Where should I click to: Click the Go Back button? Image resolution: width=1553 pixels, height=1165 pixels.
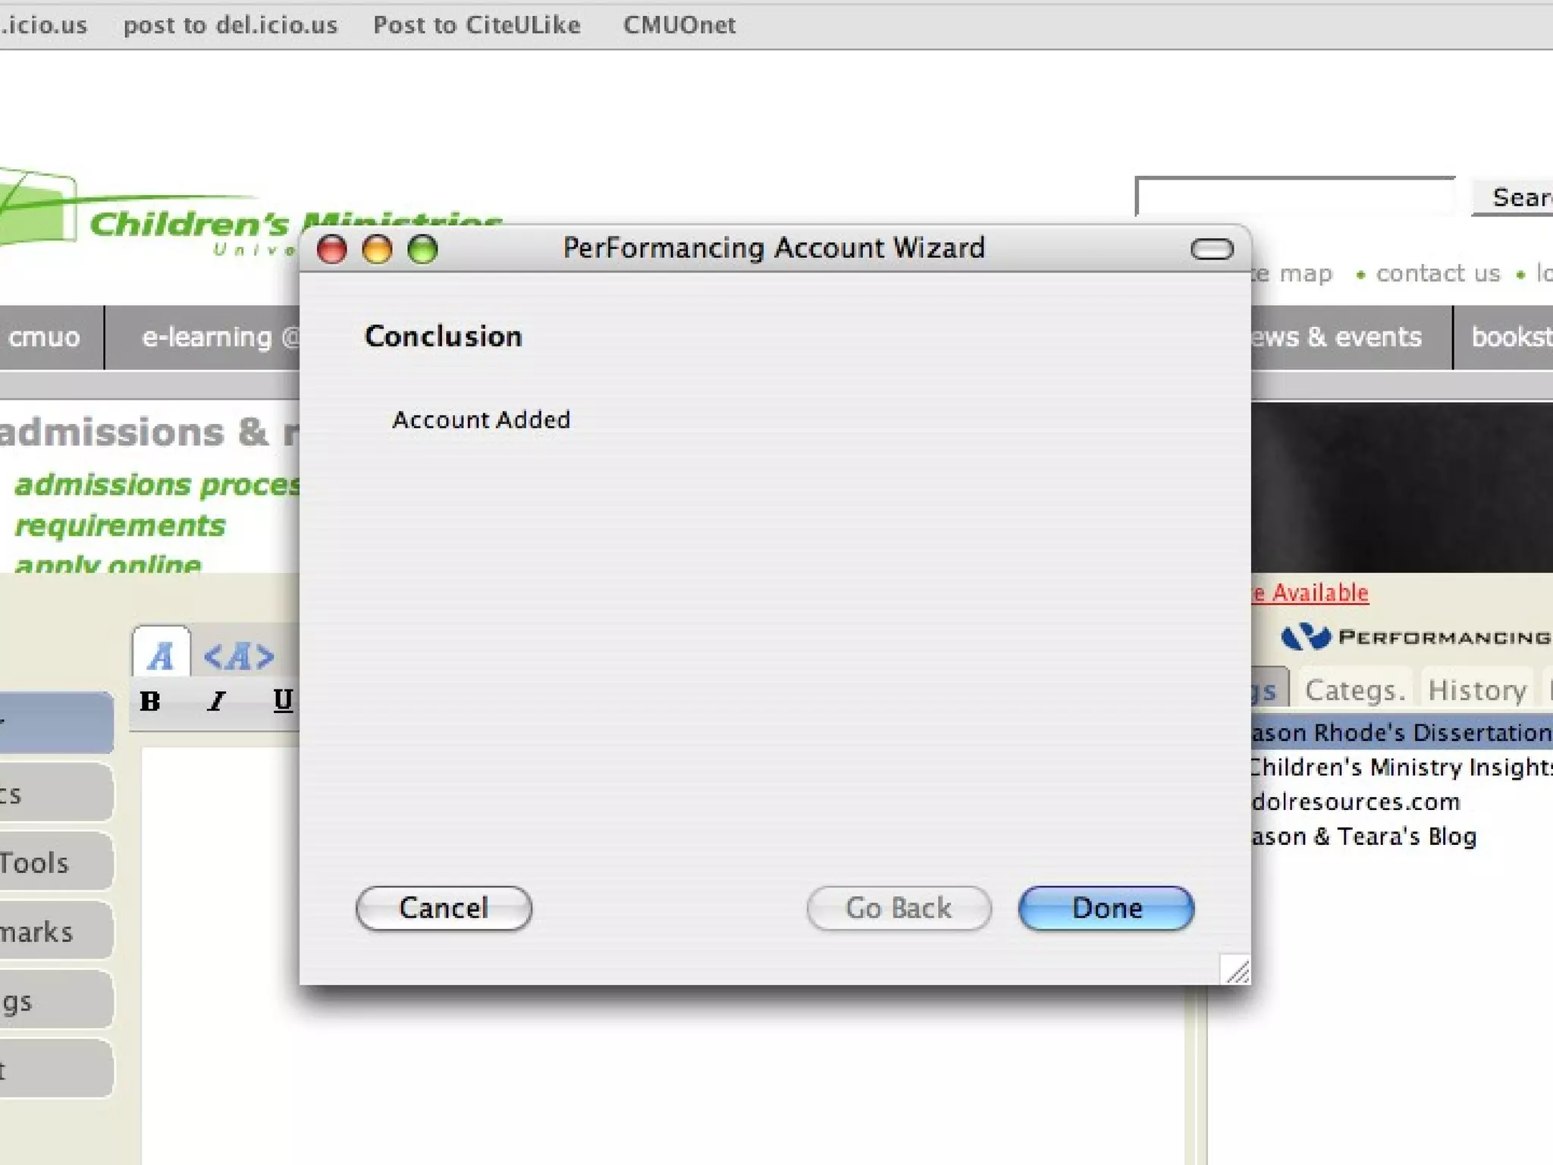click(x=899, y=908)
